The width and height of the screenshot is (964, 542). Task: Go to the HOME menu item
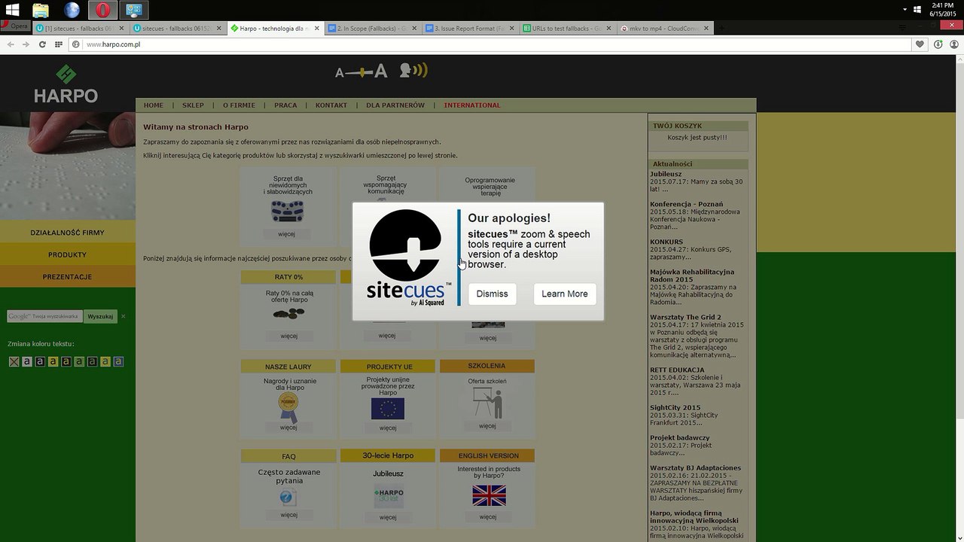click(153, 105)
